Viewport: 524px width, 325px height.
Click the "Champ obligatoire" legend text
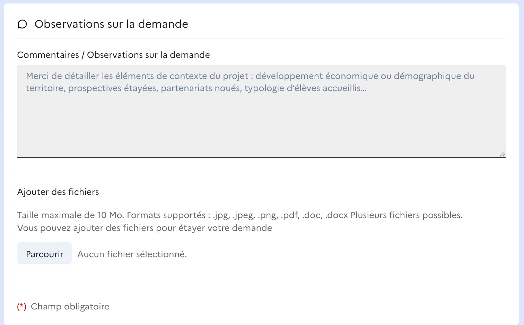(x=70, y=306)
